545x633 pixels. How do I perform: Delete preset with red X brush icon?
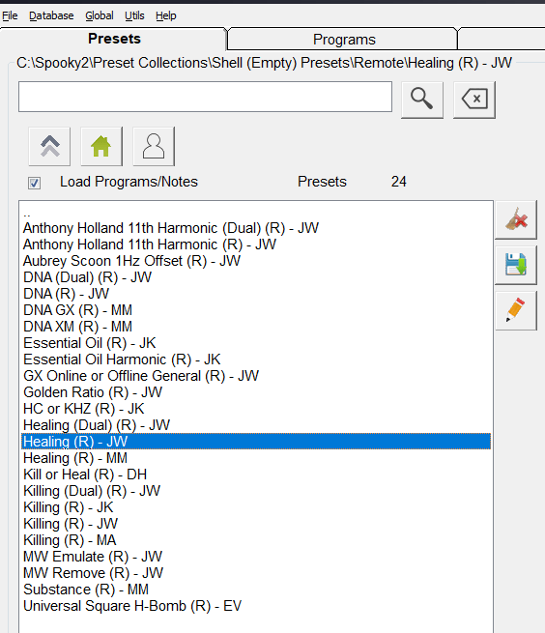[x=516, y=220]
